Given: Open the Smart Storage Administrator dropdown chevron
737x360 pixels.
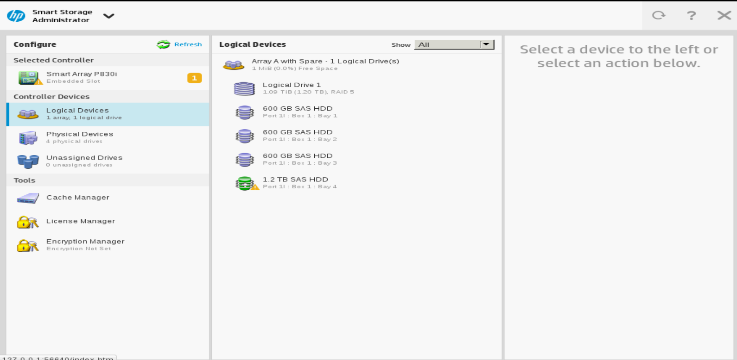Looking at the screenshot, I should [108, 16].
